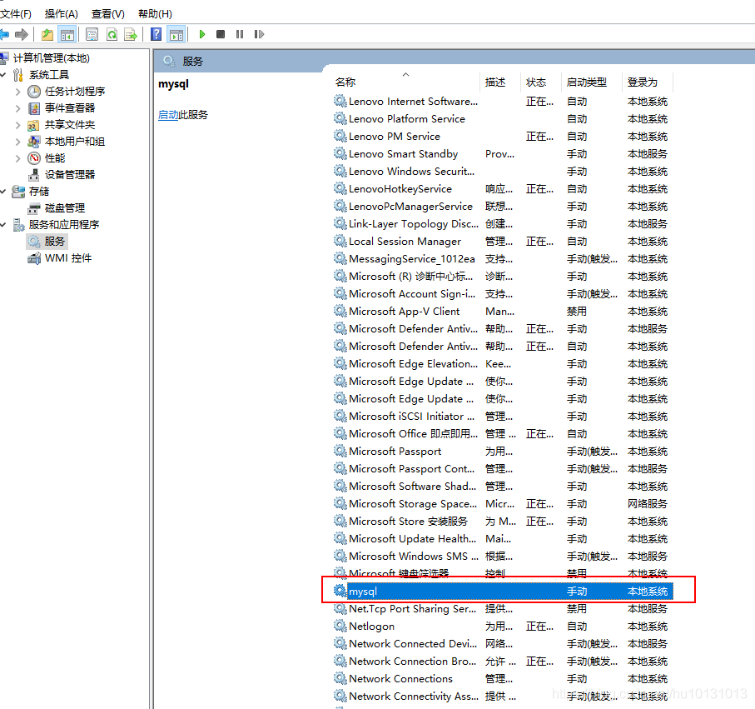Select LenovoPcManagerService row
The image size is (755, 709).
coord(501,207)
